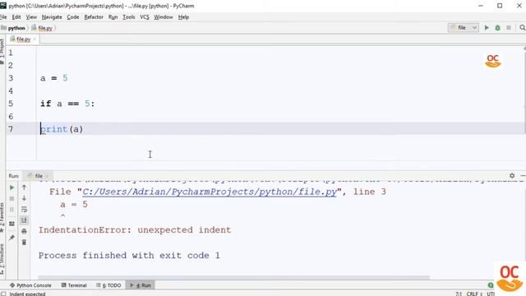Click the 'a = 5' assignment line

[x=54, y=78]
